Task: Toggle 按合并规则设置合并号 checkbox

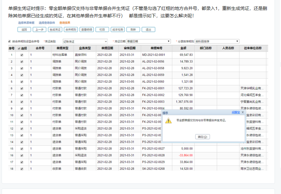Action: pos(9,41)
